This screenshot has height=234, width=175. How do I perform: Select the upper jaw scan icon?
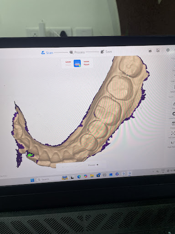[x=68, y=63]
